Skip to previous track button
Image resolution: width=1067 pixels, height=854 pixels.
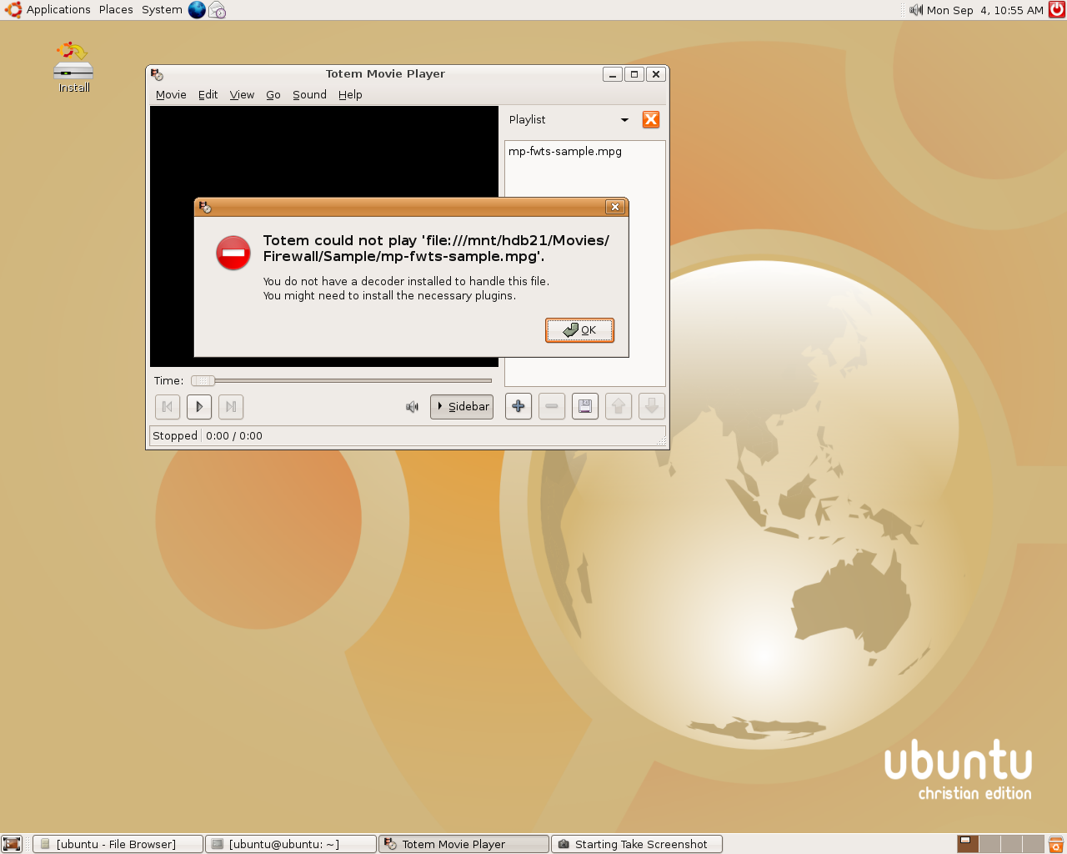click(x=168, y=406)
